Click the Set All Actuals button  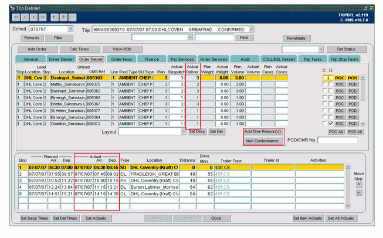click(341, 218)
